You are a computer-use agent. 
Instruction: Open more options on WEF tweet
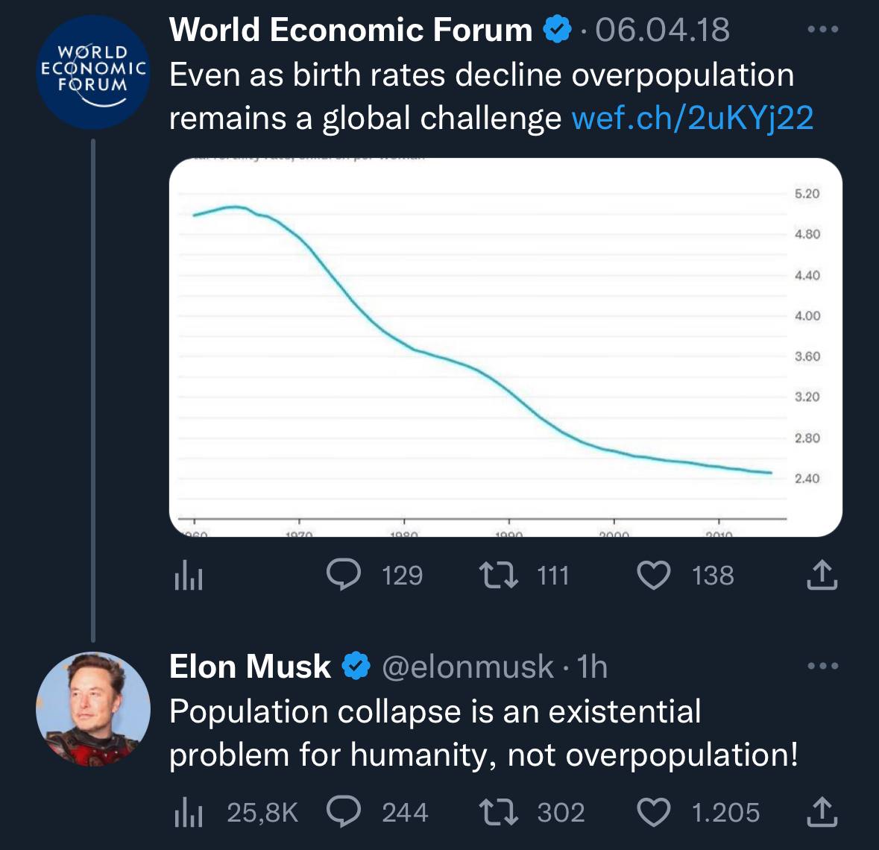[823, 30]
